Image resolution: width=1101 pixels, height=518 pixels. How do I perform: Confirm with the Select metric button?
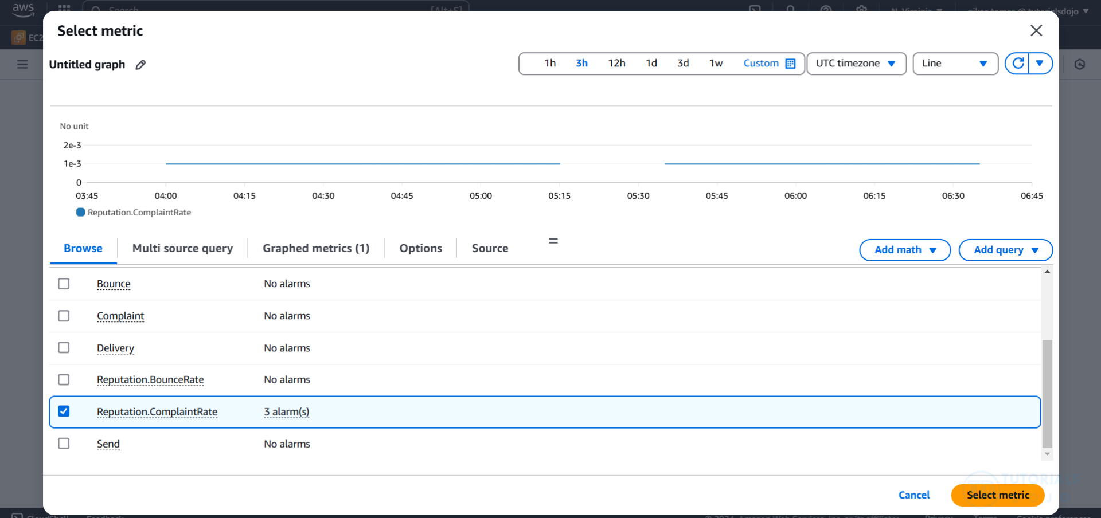[x=998, y=495]
